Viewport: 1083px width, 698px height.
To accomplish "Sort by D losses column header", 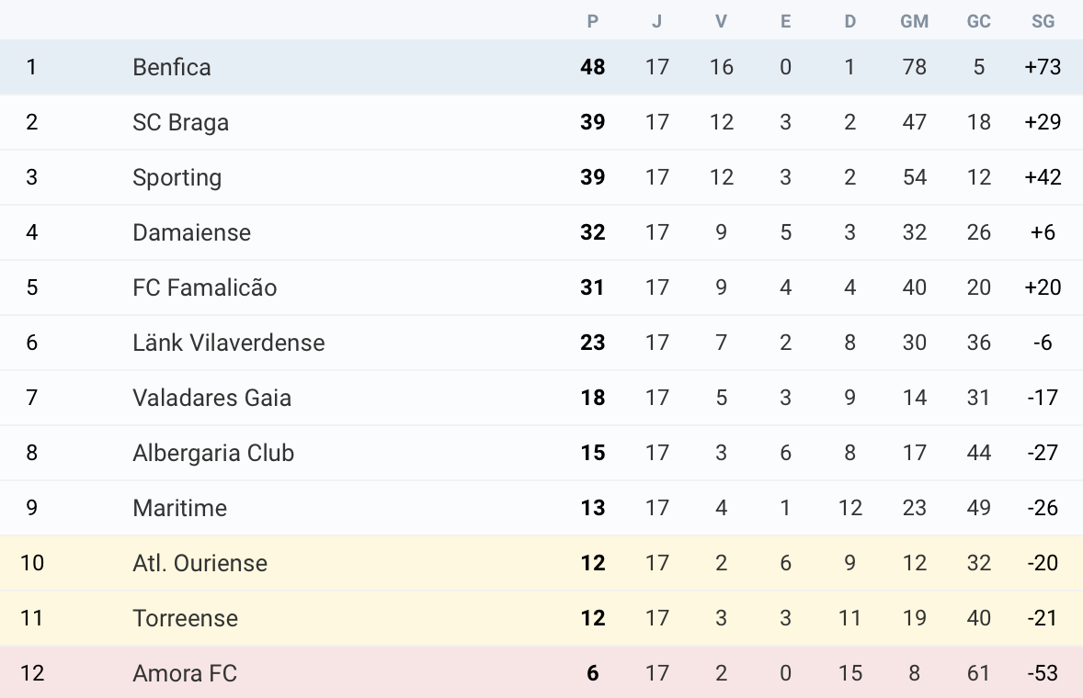I will [x=849, y=21].
